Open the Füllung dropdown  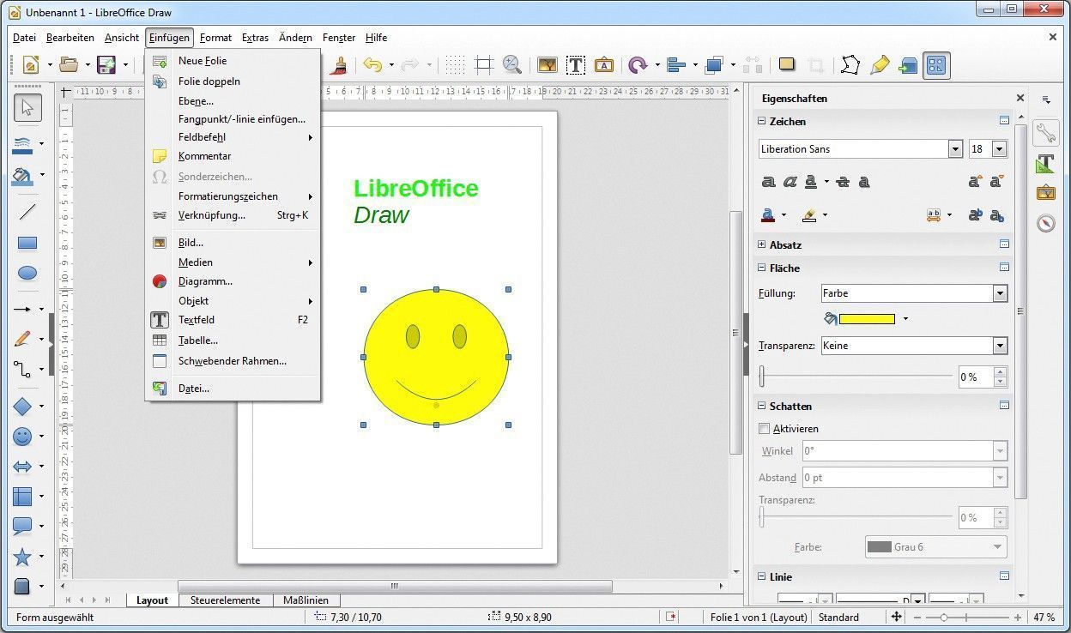1000,293
